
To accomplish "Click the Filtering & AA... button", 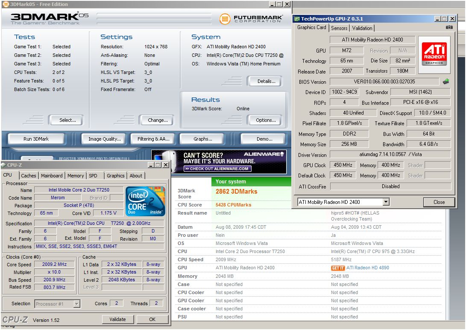I will pyautogui.click(x=153, y=139).
